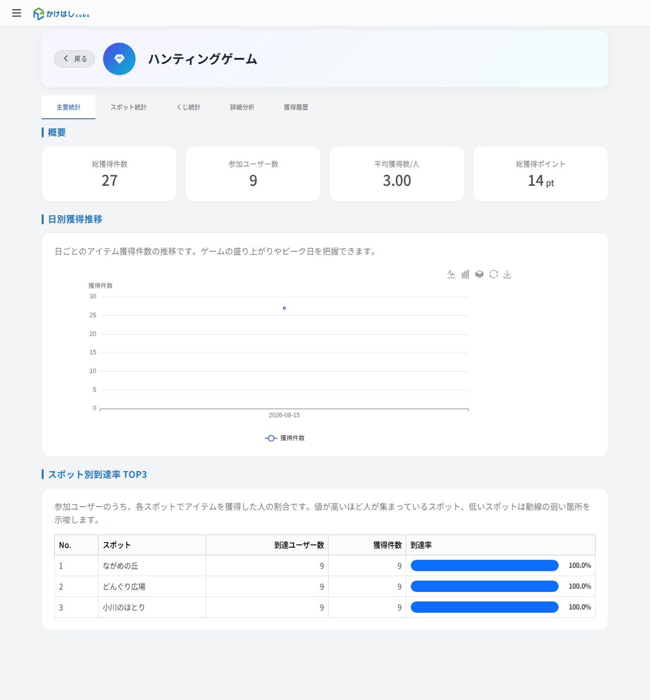Click the 獲得件数 table column header
Screen dimensions: 650x700
click(x=367, y=545)
